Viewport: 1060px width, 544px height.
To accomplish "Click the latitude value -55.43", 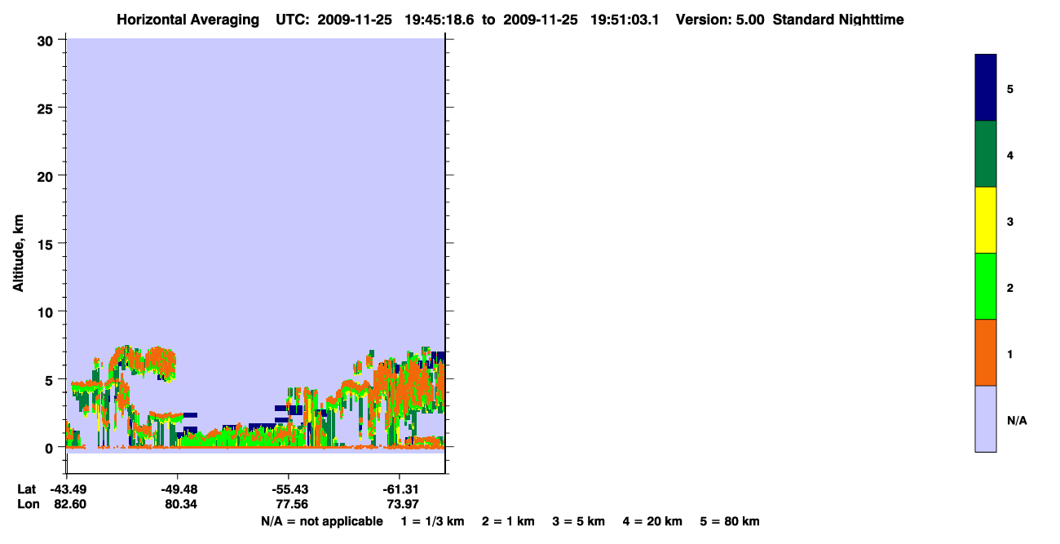I will click(289, 489).
